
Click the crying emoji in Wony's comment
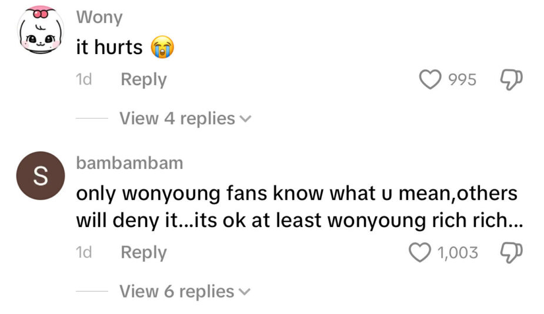pos(162,47)
